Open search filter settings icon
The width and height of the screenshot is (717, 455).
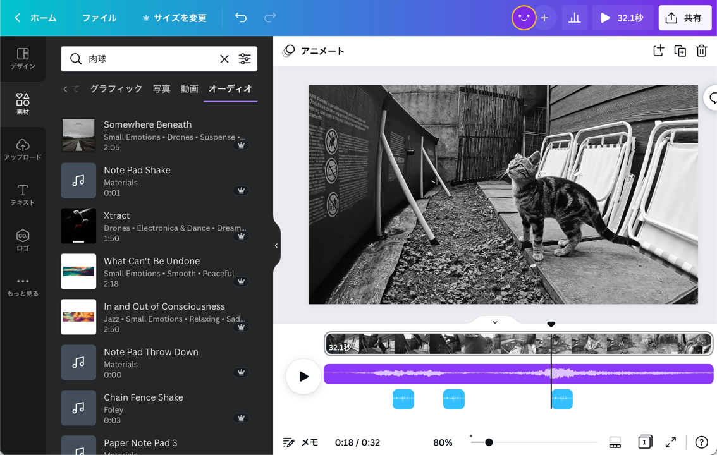coord(245,59)
